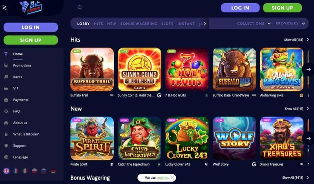This screenshot has width=314, height=184.
Task: Select the UK English flag icon
Action: point(6,171)
